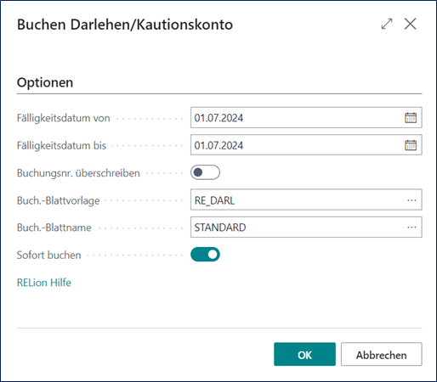Screen dimensions: 437x382
Task: Click the Buchungsnr. überschreiben field label
Action: tap(78, 173)
